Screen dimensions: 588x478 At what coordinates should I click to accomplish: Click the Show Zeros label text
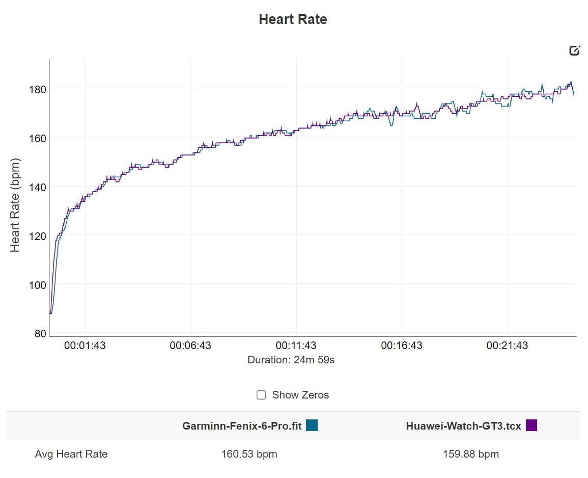[x=300, y=395]
